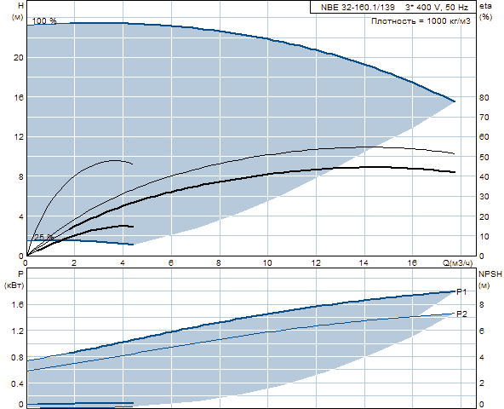Click the right end of the 100 % head curve
Image resolution: width=504 pixels, height=409 pixels.
pos(454,101)
